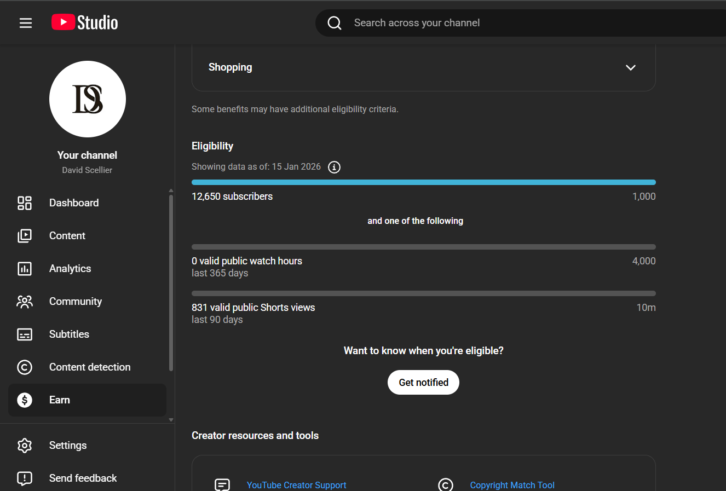Expand the Shopping section chevron
Image resolution: width=726 pixels, height=491 pixels.
coord(631,67)
